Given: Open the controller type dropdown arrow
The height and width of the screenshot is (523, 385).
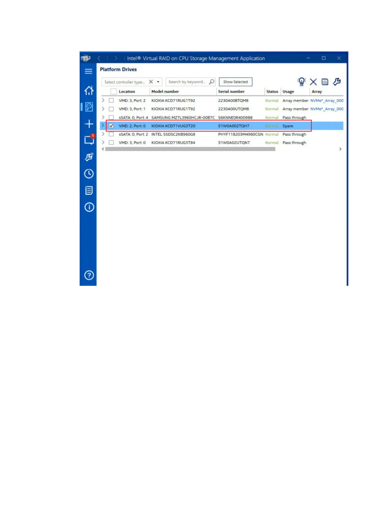Looking at the screenshot, I should [x=158, y=82].
